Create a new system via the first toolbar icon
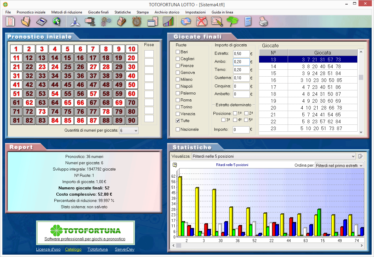Screen dimensions: 374x257 pos(10,21)
